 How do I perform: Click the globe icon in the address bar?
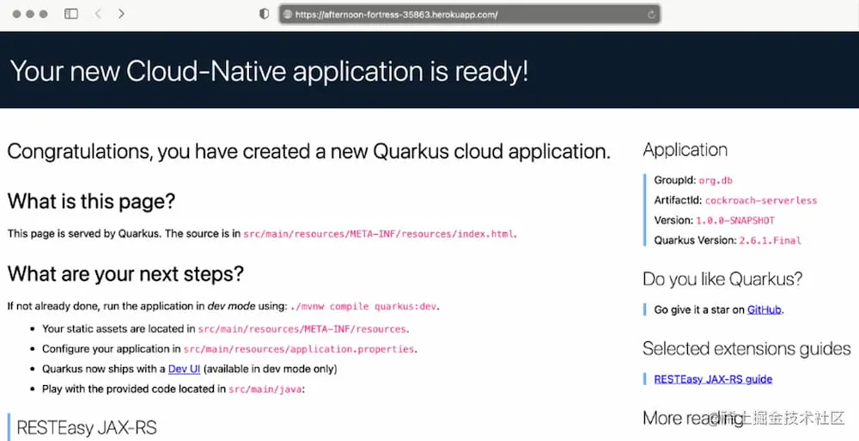[x=288, y=15]
